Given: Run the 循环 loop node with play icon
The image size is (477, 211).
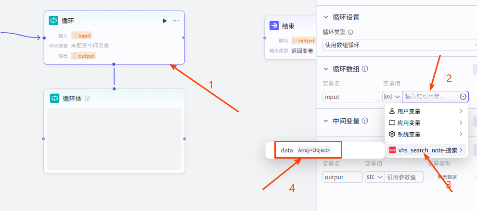Looking at the screenshot, I should [165, 21].
